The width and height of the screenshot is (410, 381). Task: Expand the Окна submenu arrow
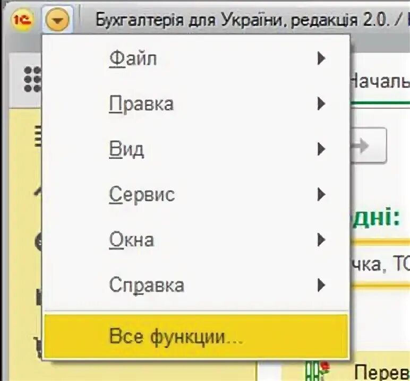point(321,240)
